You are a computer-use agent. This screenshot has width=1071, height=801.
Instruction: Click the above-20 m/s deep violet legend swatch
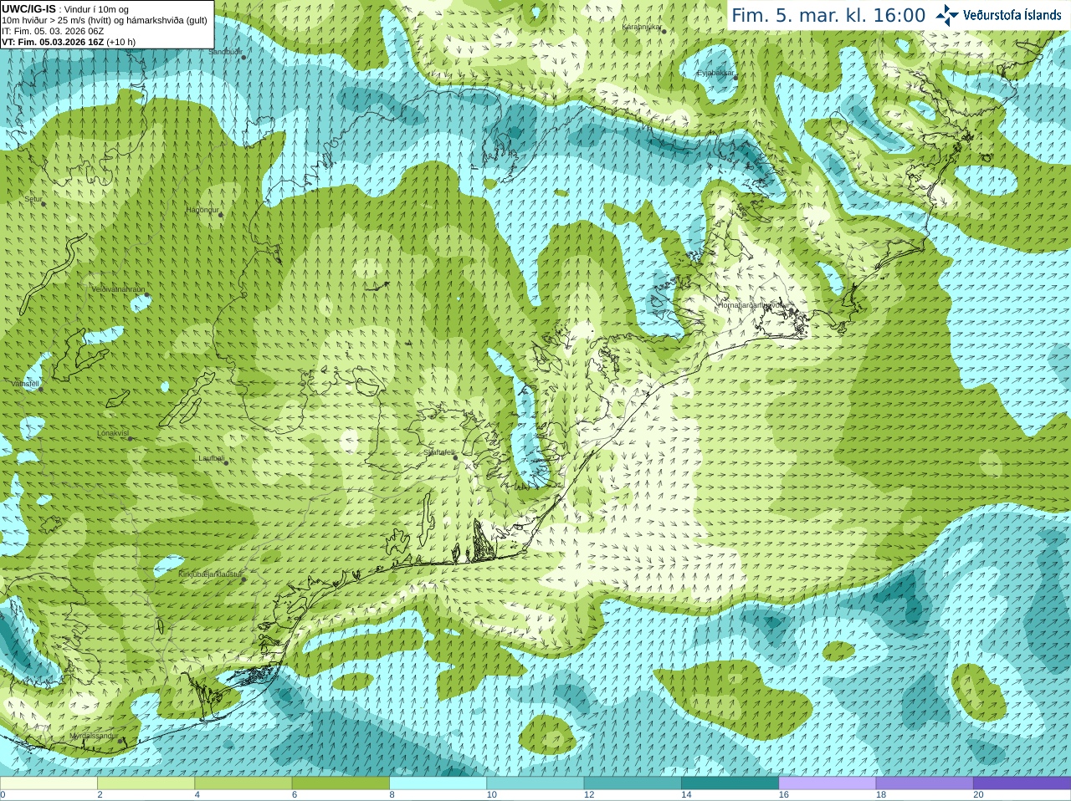[1022, 783]
